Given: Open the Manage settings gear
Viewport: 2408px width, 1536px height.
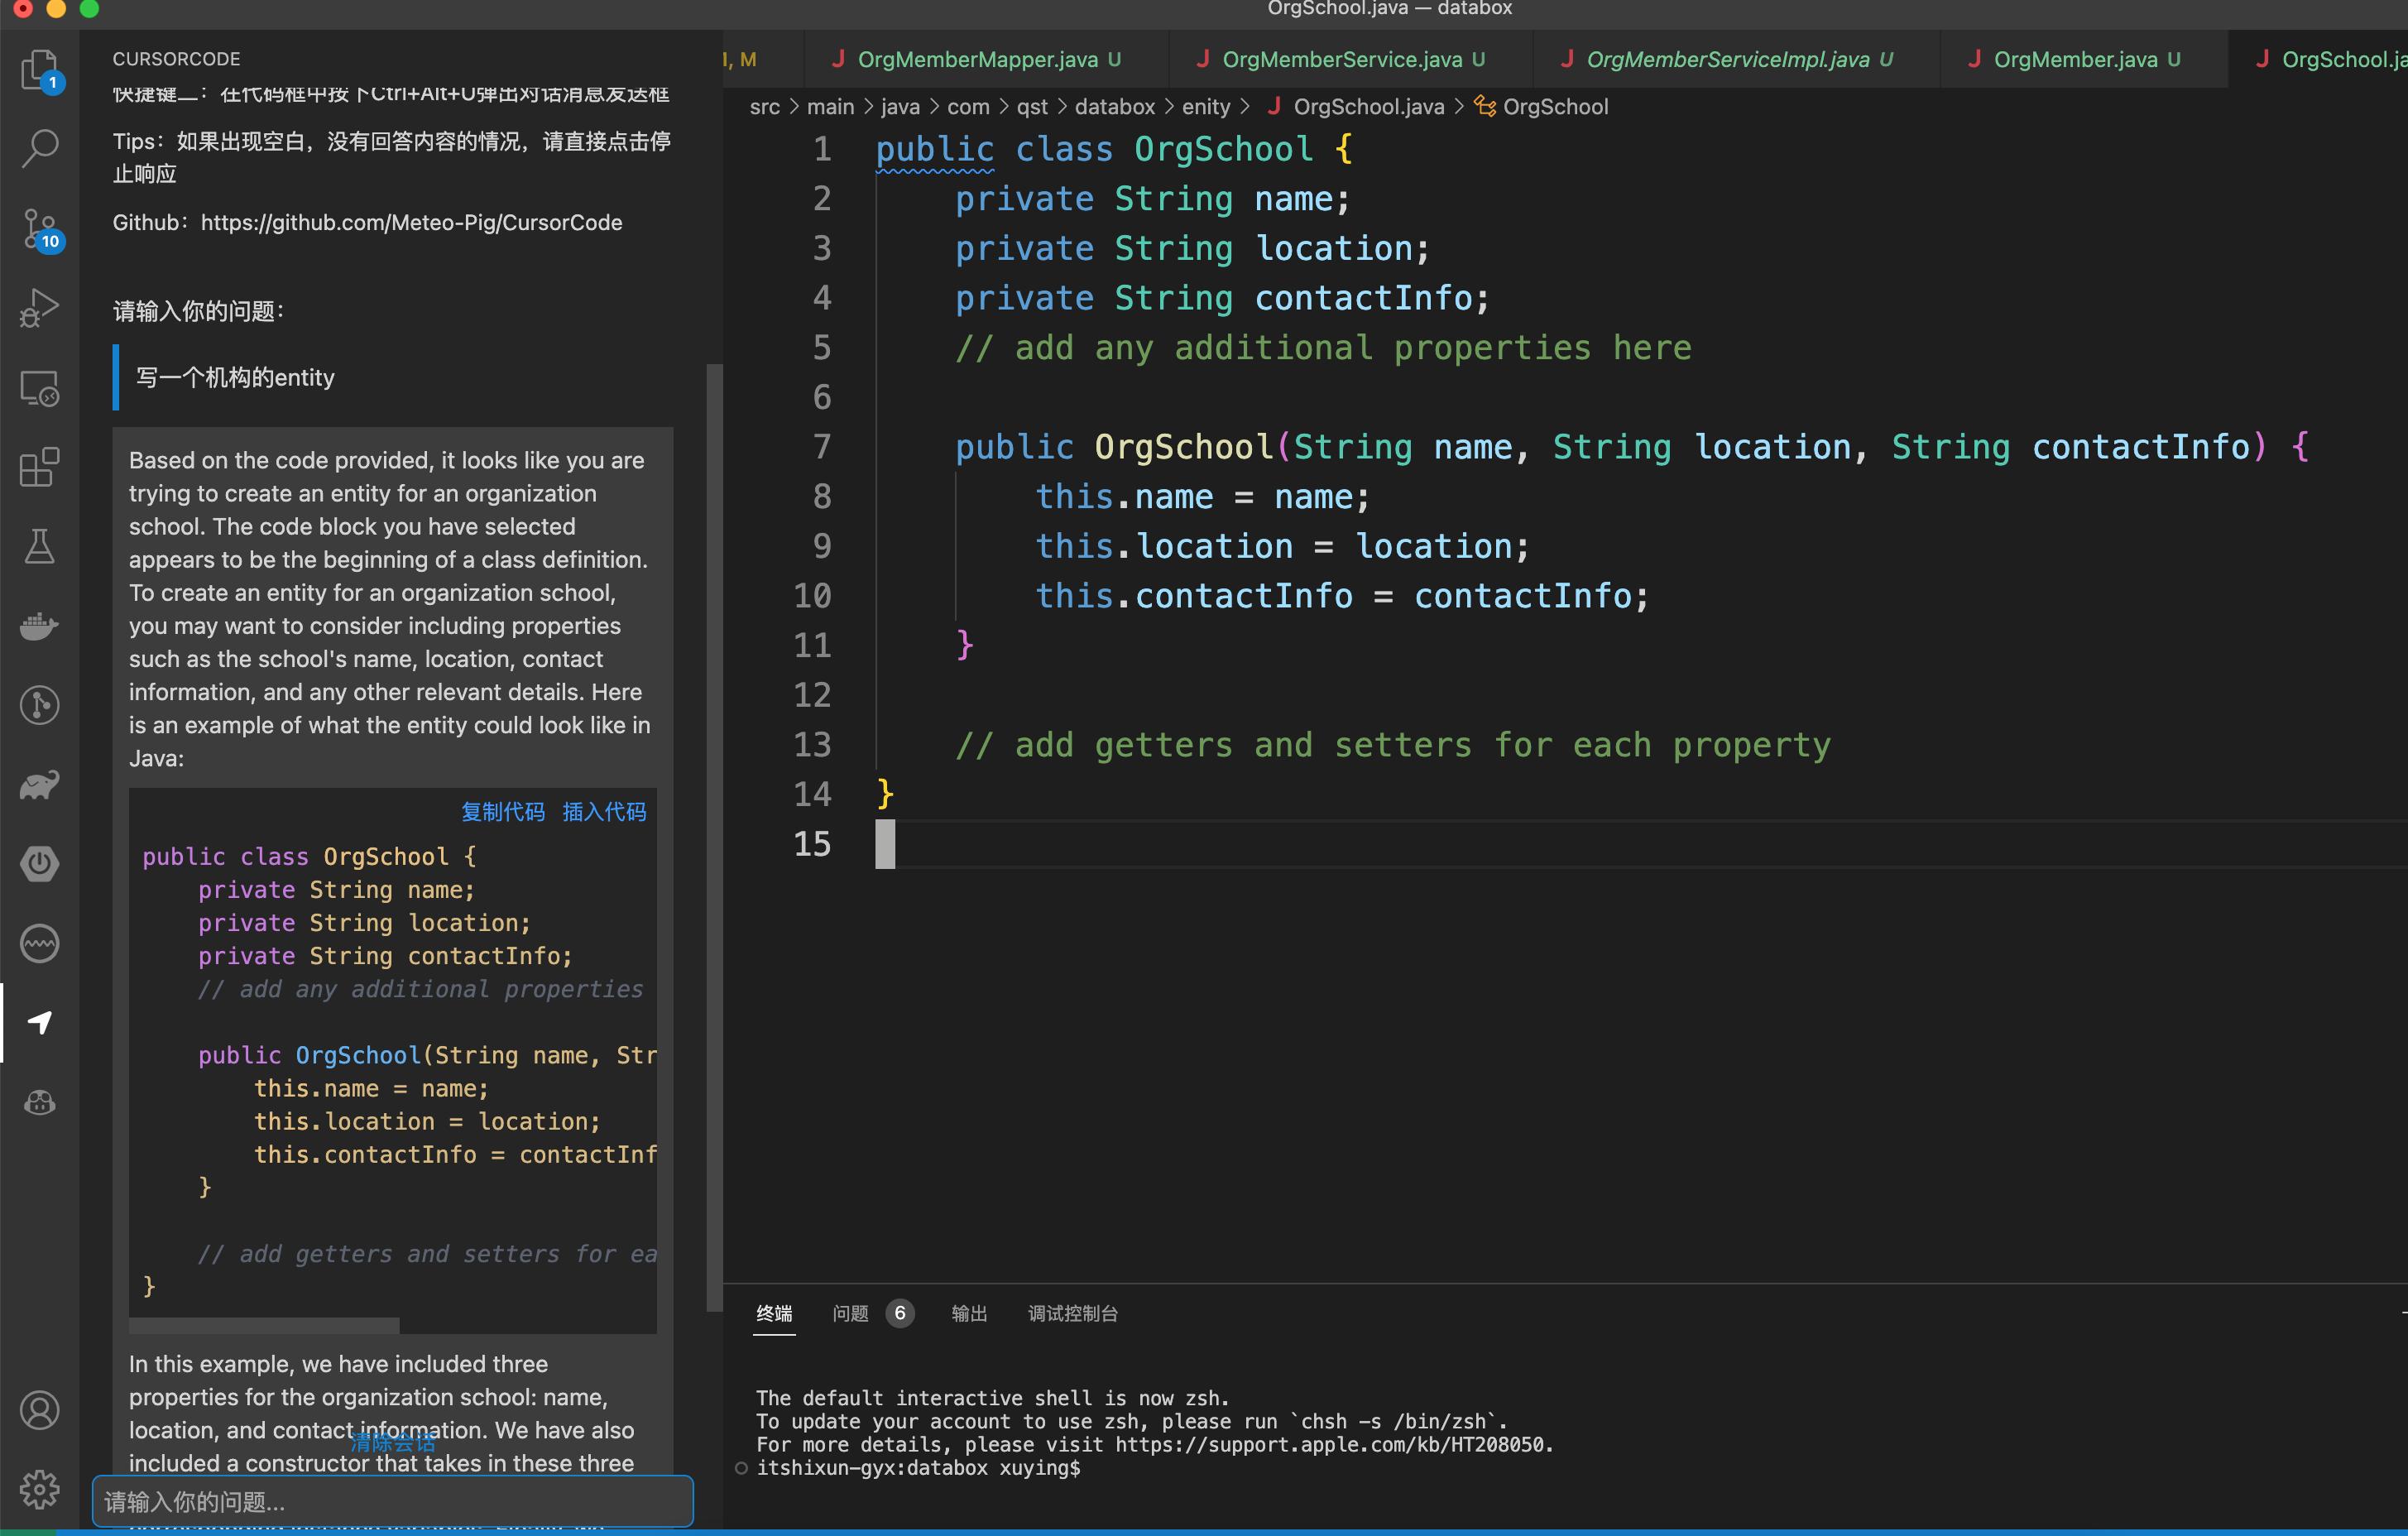Looking at the screenshot, I should click(39, 1489).
